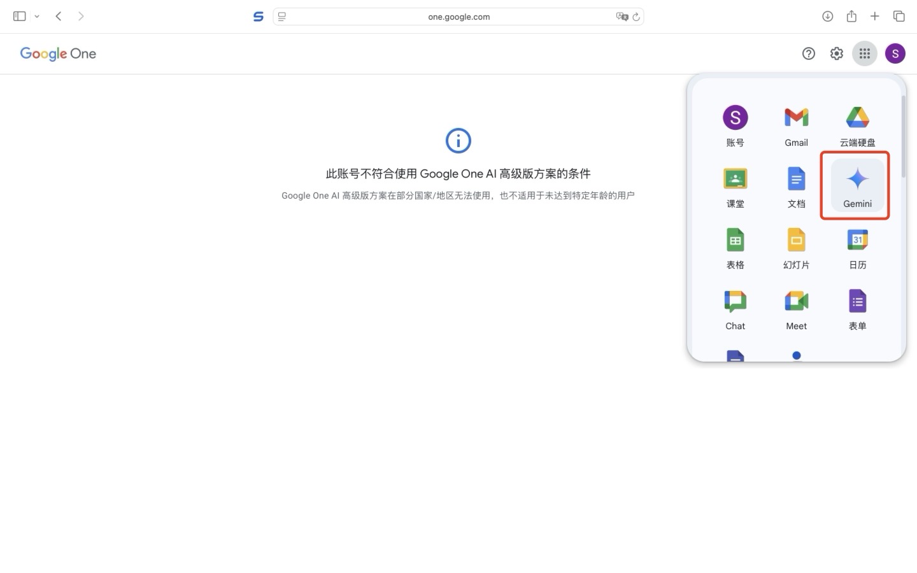The image size is (917, 573).
Task: Open Gemini from the apps panel
Action: pyautogui.click(x=857, y=185)
